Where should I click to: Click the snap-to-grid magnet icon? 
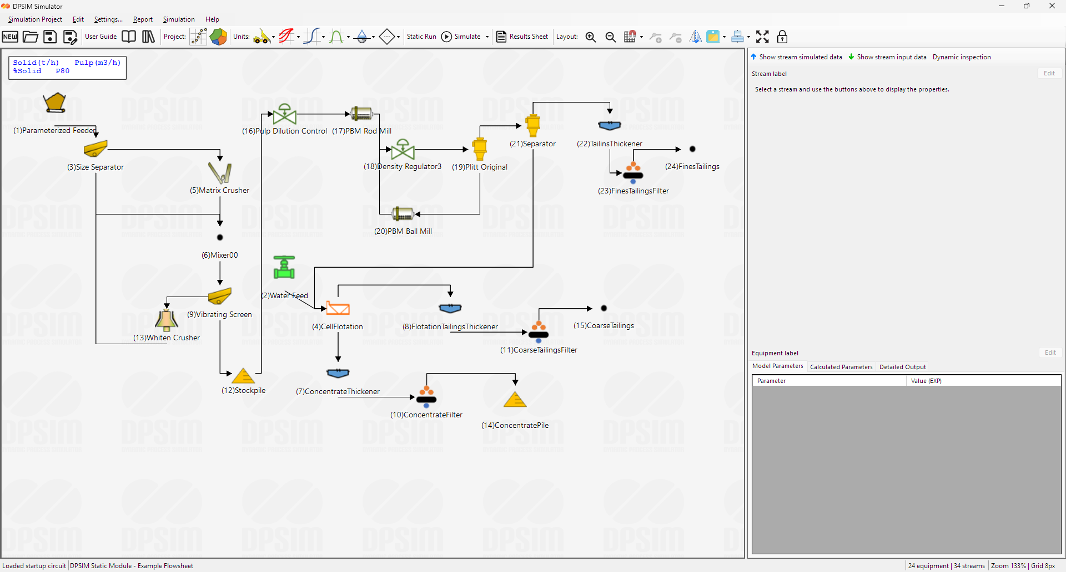(630, 37)
